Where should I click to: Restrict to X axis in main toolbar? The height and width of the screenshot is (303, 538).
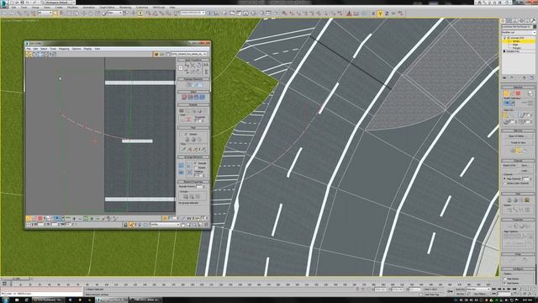pyautogui.click(x=373, y=13)
